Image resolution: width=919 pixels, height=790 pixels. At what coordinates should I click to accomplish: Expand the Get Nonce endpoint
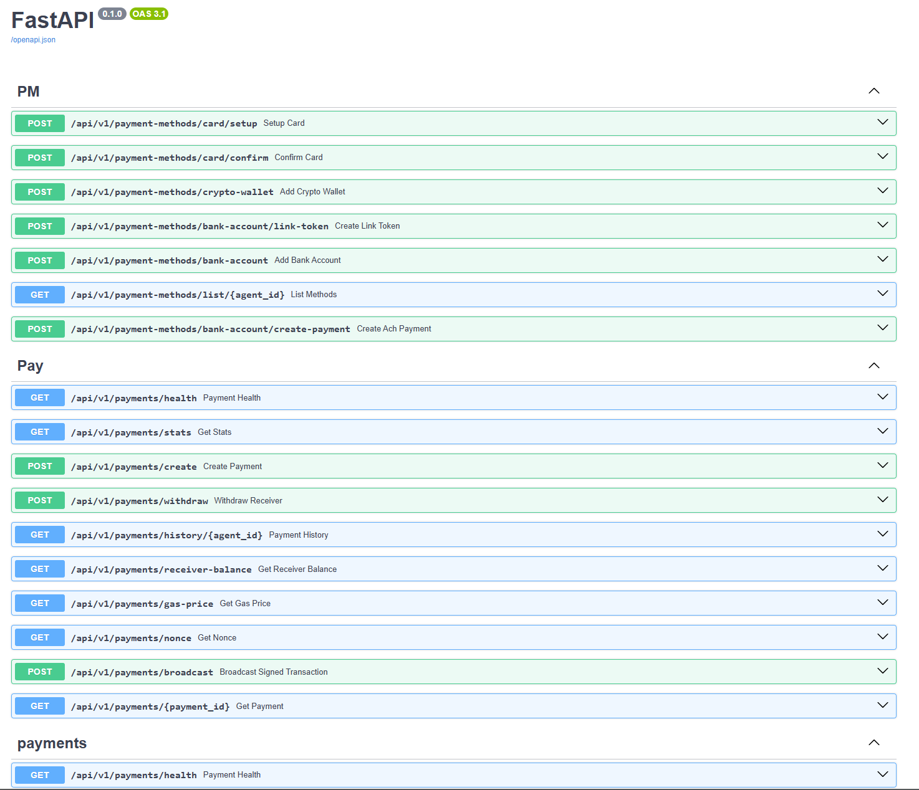(x=882, y=637)
